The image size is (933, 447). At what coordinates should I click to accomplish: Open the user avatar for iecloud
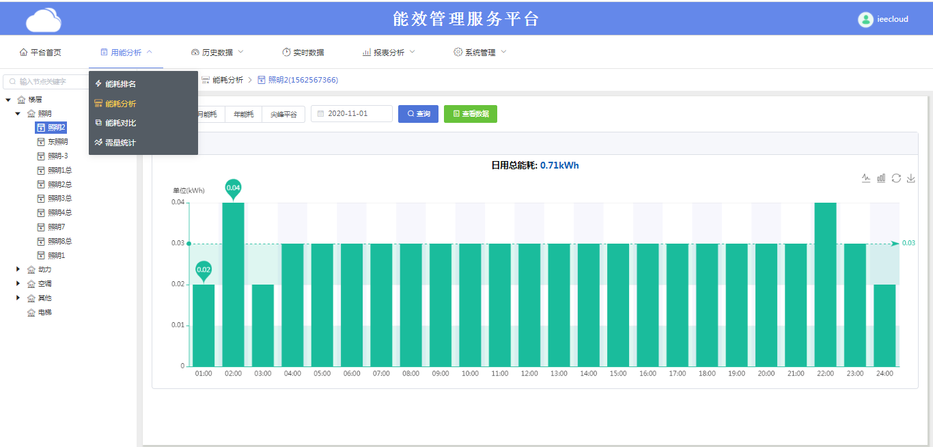click(x=865, y=20)
